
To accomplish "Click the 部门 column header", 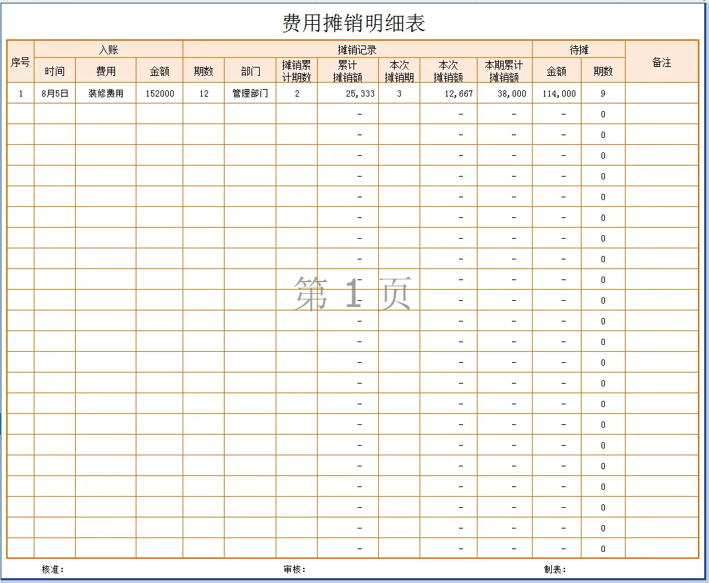I will pyautogui.click(x=250, y=70).
